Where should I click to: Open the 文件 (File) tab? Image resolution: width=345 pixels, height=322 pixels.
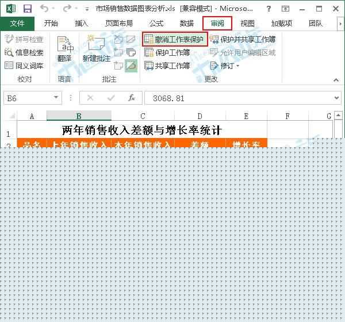(17, 24)
